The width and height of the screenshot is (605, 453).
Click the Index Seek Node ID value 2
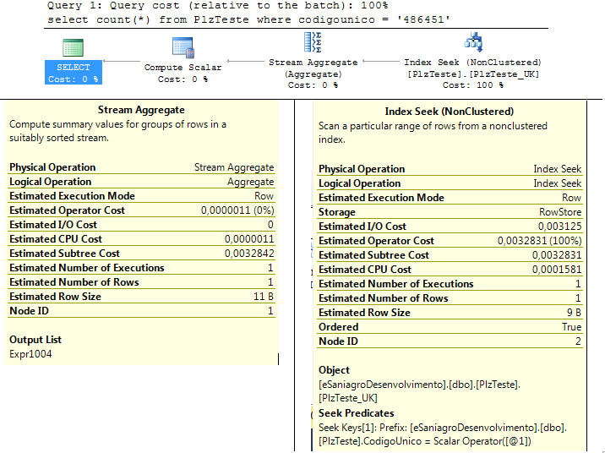578,341
